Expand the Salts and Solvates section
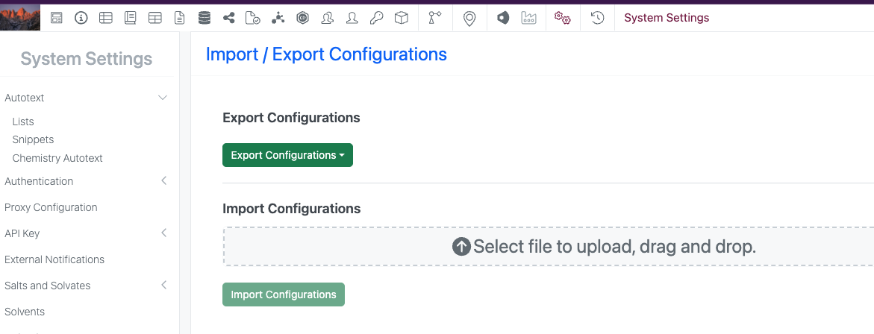This screenshot has height=334, width=874. pyautogui.click(x=163, y=286)
